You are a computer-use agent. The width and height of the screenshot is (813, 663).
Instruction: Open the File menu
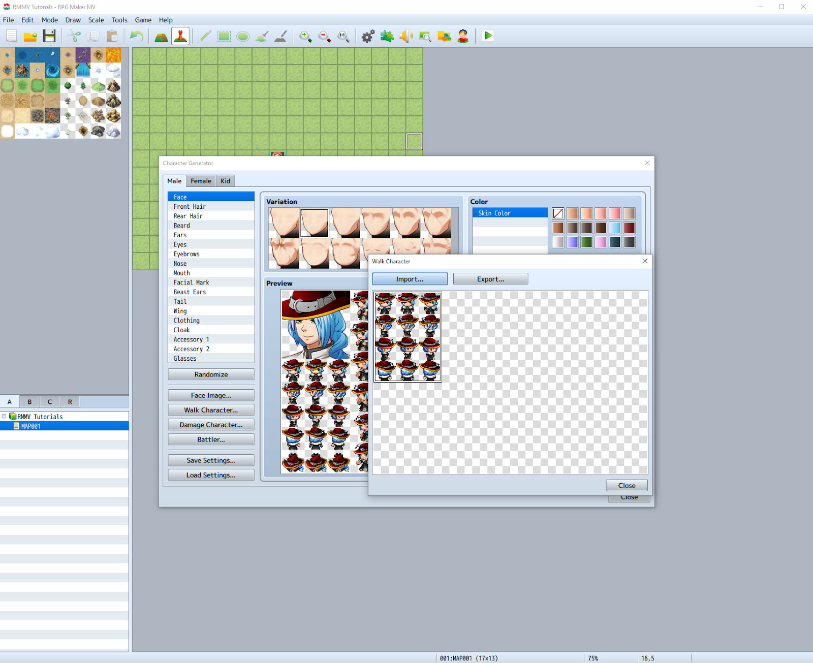(9, 20)
